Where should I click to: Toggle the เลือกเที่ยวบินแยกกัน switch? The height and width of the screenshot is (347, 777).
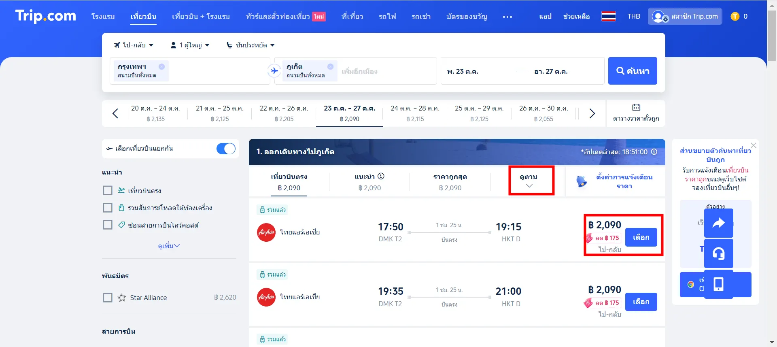tap(226, 149)
